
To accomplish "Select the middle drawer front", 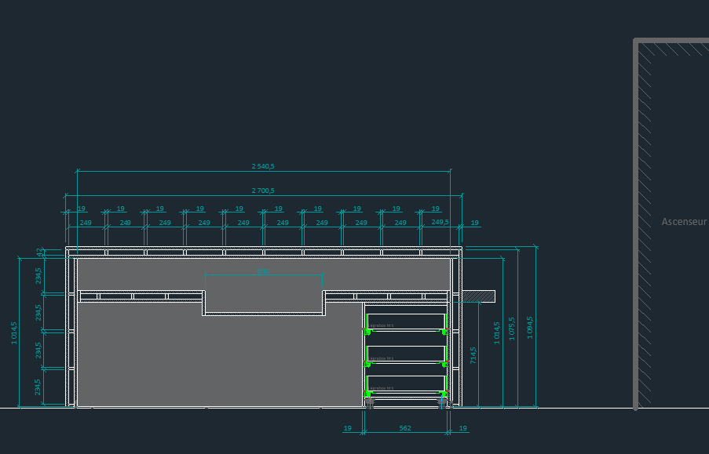I will [x=406, y=354].
